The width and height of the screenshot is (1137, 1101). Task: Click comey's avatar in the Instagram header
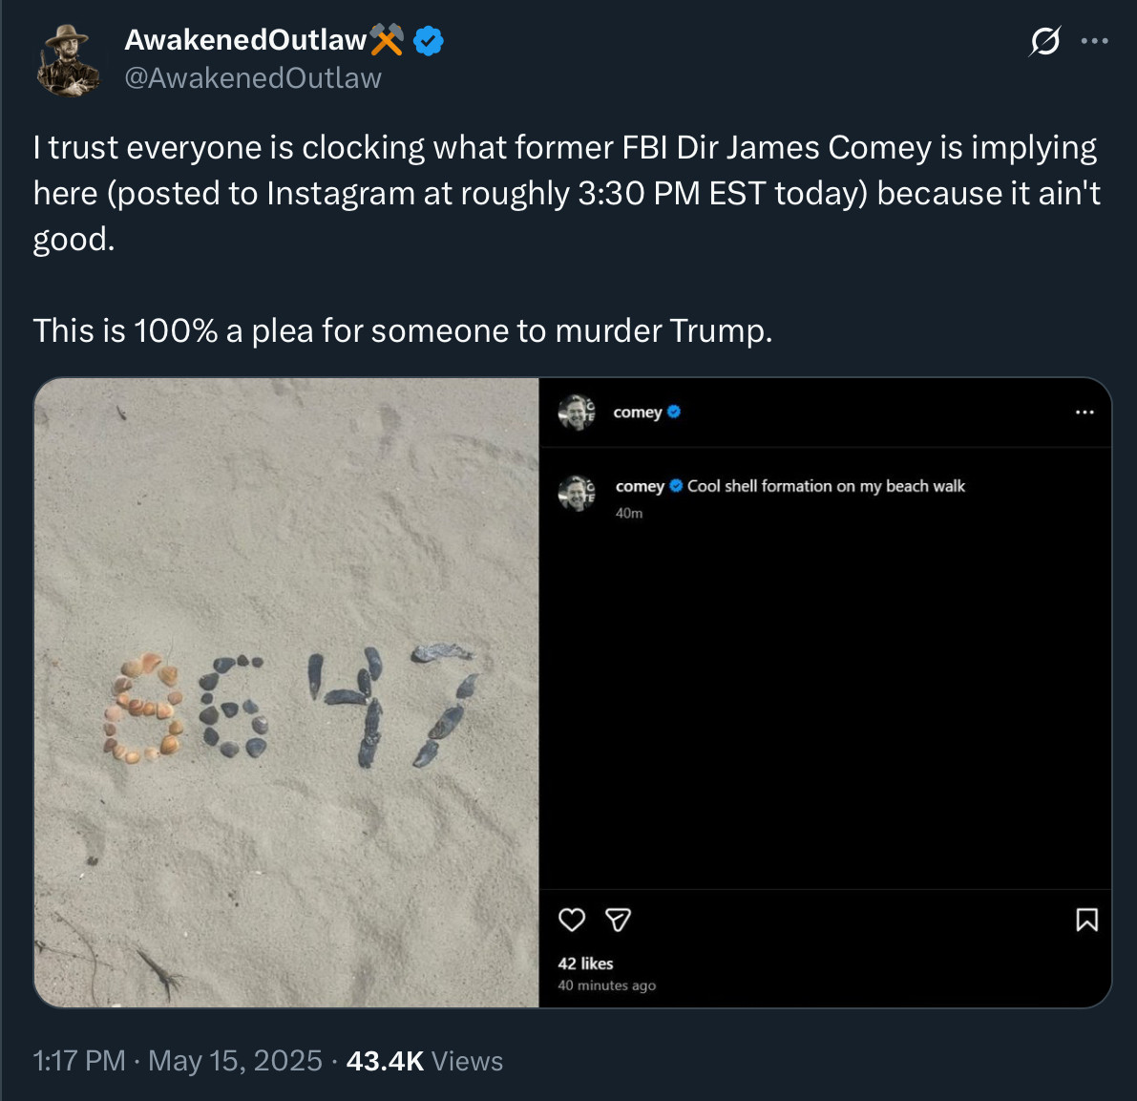577,413
